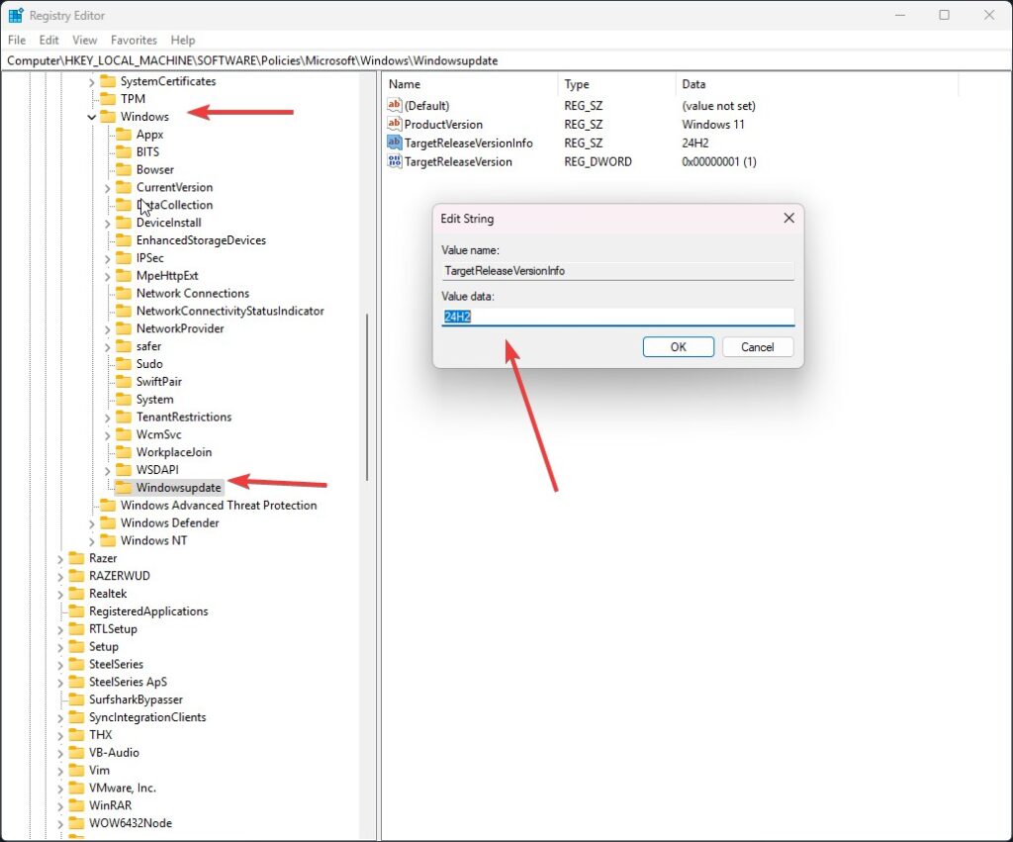This screenshot has height=842, width=1013.
Task: Expand the SystemCertificates key
Action: (92, 82)
